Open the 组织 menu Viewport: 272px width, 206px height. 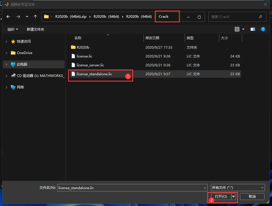point(13,29)
